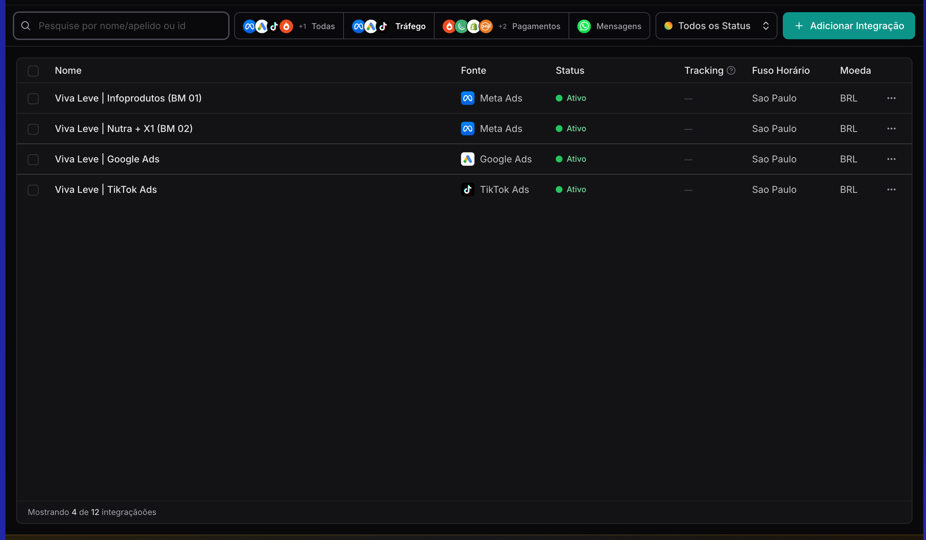The image size is (926, 540).
Task: Click name Viva Leve | Google Ads
Action: click(107, 159)
